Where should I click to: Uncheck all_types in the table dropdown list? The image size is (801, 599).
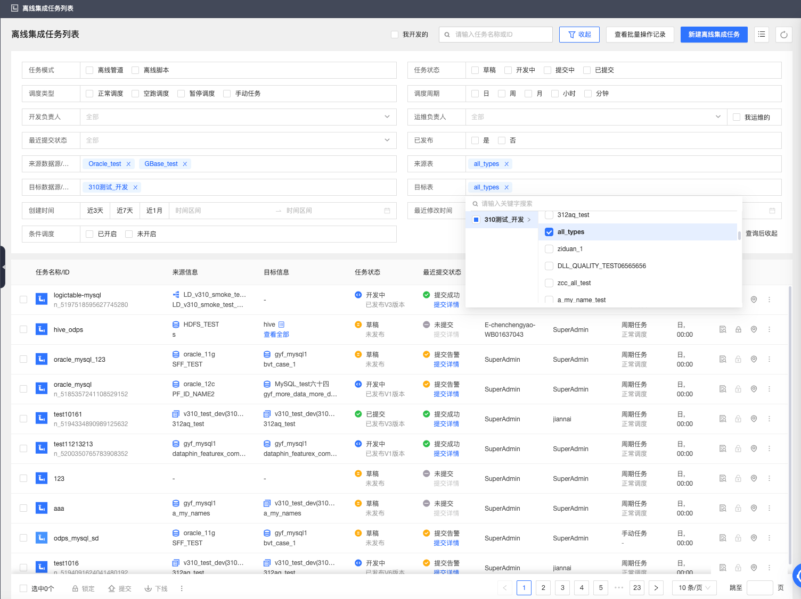point(549,232)
